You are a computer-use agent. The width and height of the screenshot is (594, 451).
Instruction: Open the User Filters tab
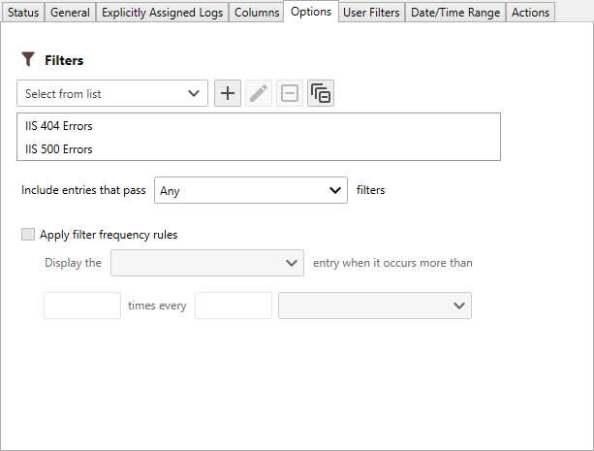coord(371,13)
